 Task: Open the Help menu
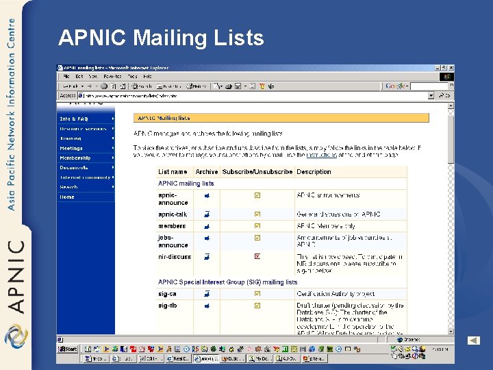(147, 76)
